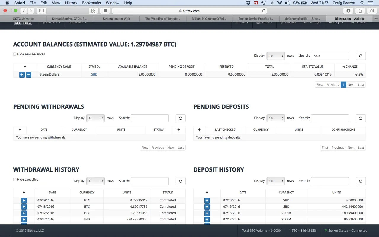The height and width of the screenshot is (237, 379).
Task: Switch to the OSTC Universe tab
Action: (x=23, y=19)
